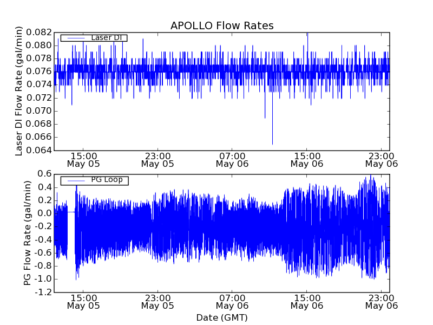Select the Laser DI legend label
The height and width of the screenshot is (325, 433).
tap(108, 37)
